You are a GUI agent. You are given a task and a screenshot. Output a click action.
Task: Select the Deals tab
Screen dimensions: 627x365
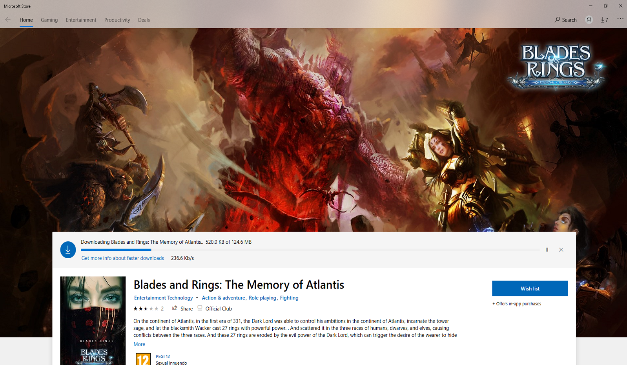point(144,20)
